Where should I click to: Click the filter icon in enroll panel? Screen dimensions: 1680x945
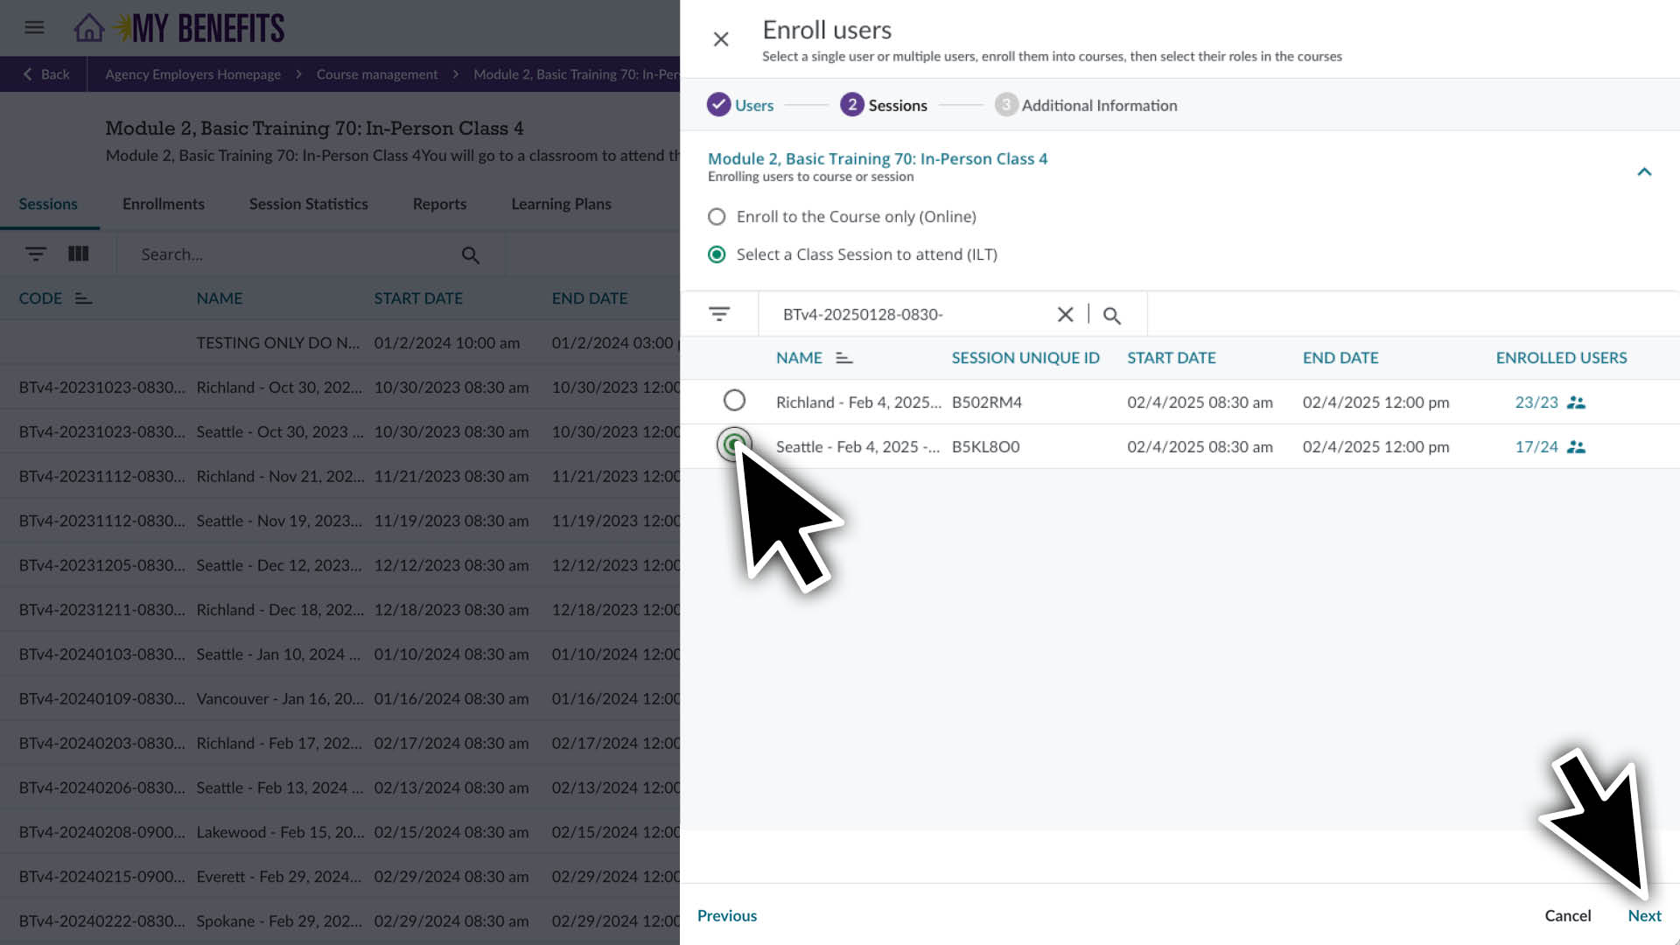[719, 314]
